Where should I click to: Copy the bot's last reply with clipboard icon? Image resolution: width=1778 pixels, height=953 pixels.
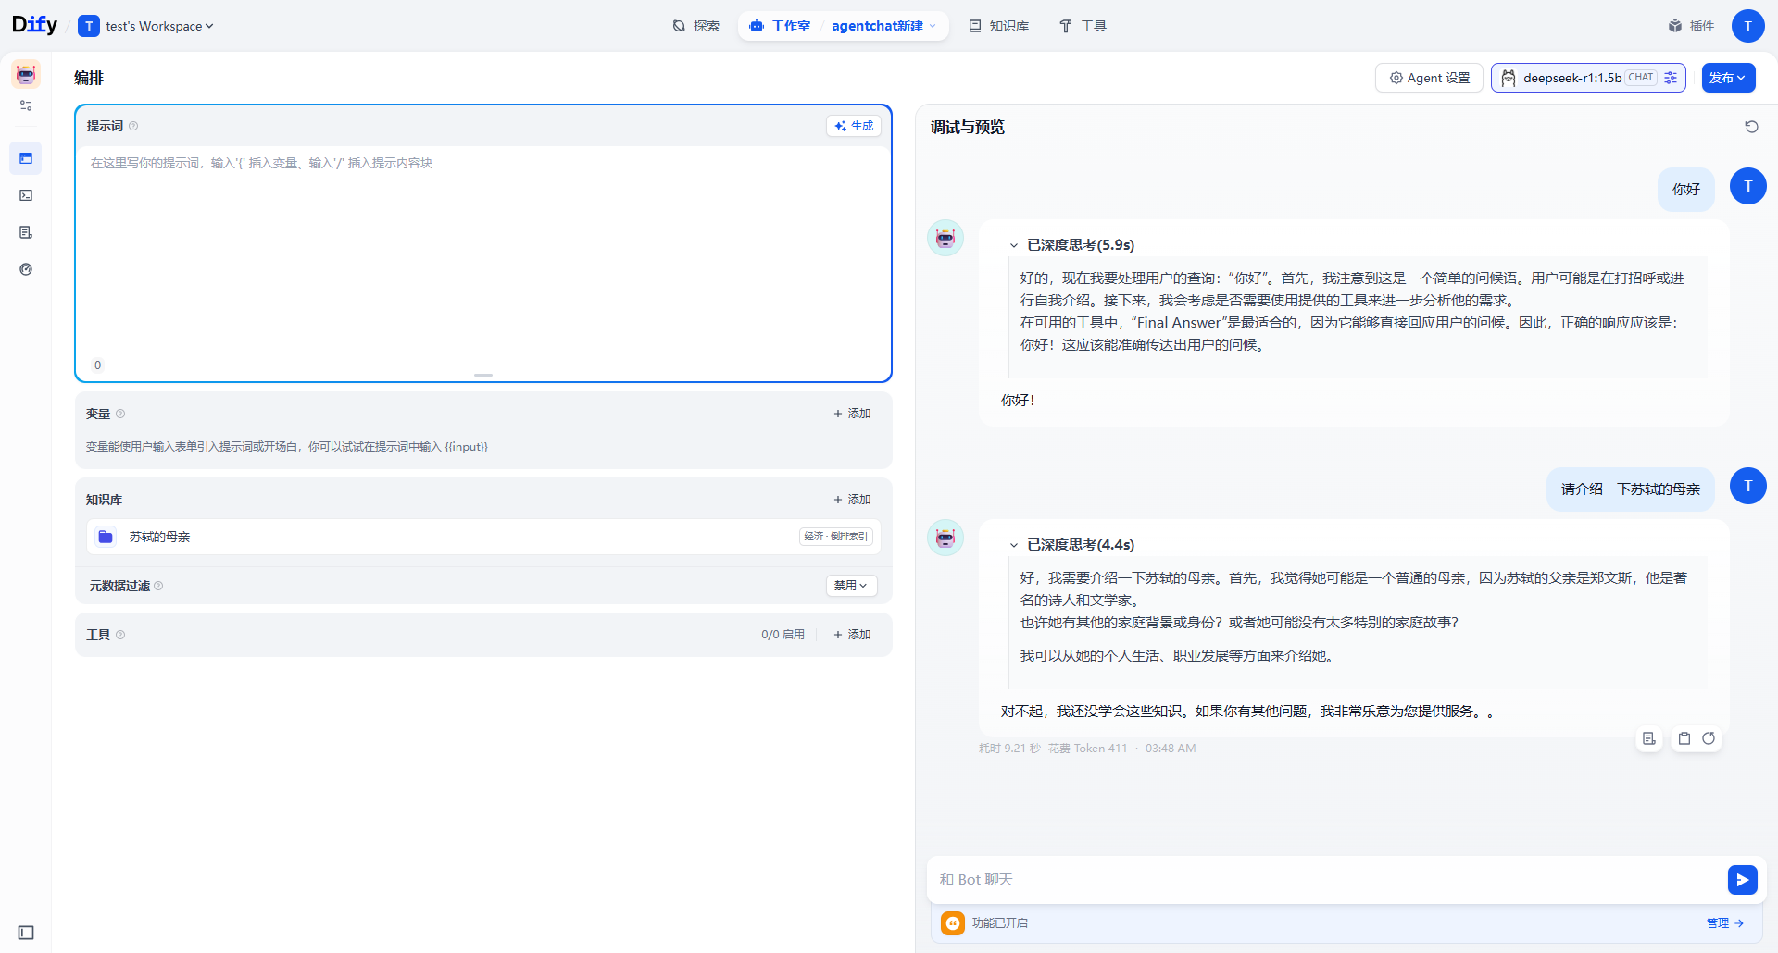[x=1685, y=738]
